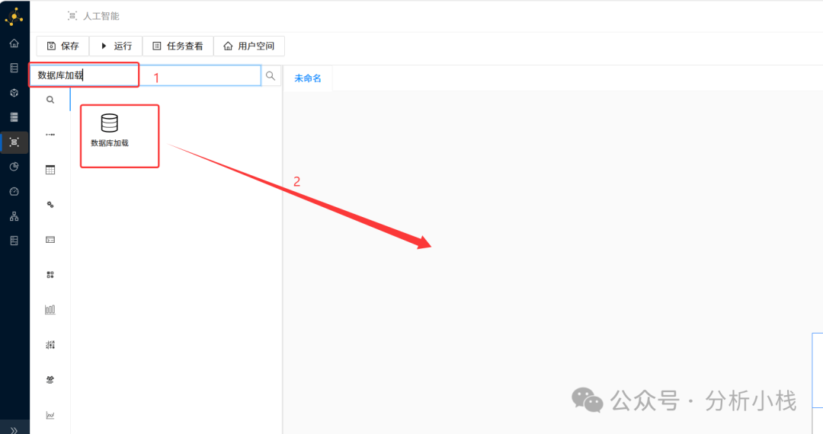Select the magnifier category in component rail
Viewport: 823px width, 434px height.
tap(50, 100)
